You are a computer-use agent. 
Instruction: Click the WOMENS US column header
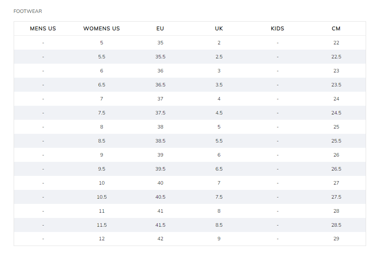pyautogui.click(x=101, y=28)
